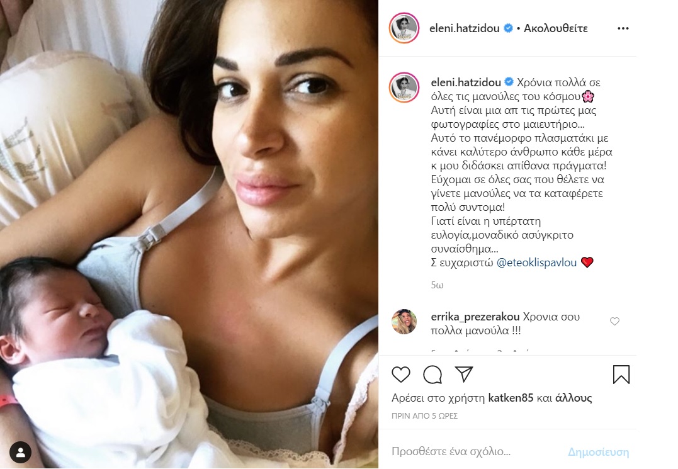The height and width of the screenshot is (469, 678).
Task: Click the Προσθέστε ένα σχόλιο comment field
Action: pyautogui.click(x=476, y=452)
